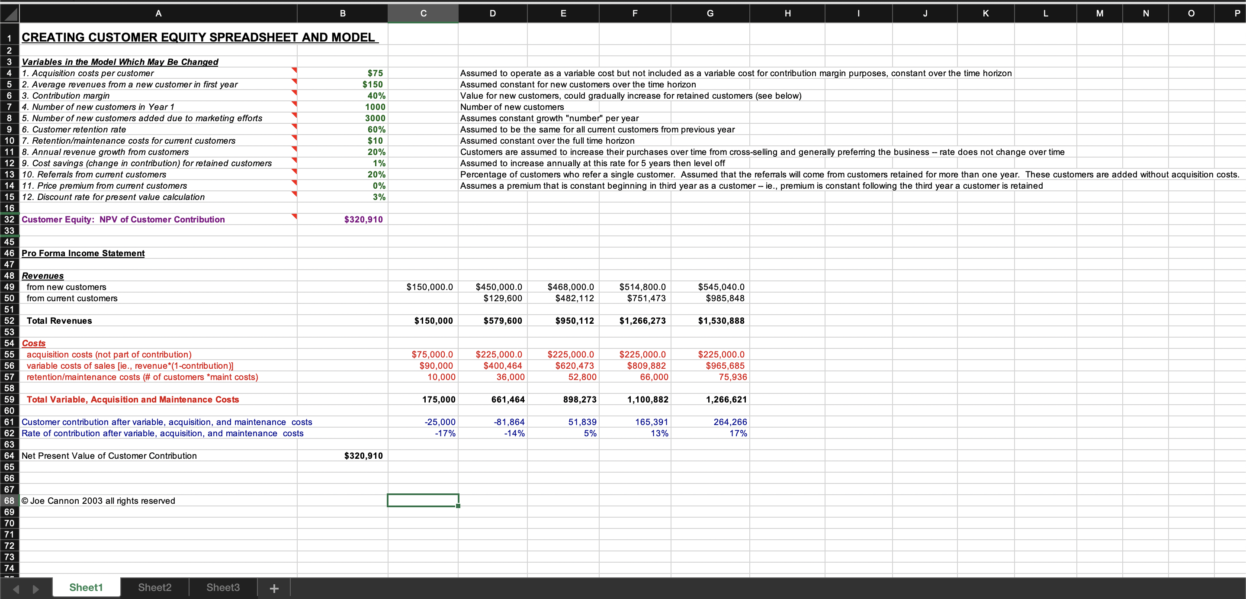This screenshot has height=599, width=1246.
Task: Select the Sheet1 tab
Action: point(86,587)
